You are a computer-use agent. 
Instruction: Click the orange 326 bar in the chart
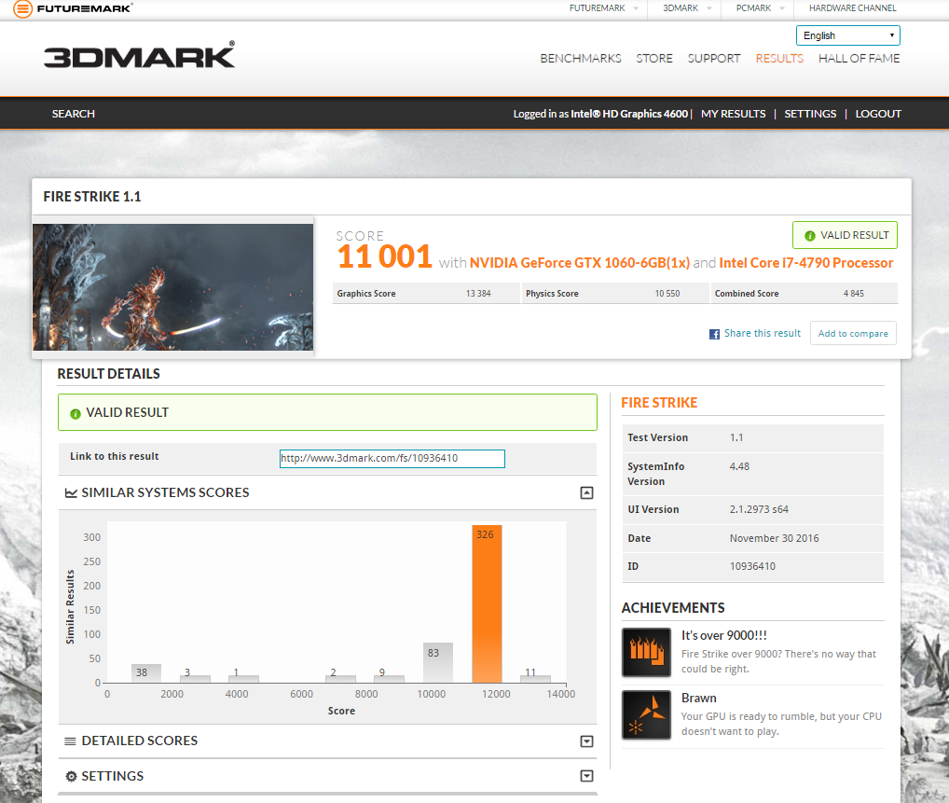[x=487, y=603]
